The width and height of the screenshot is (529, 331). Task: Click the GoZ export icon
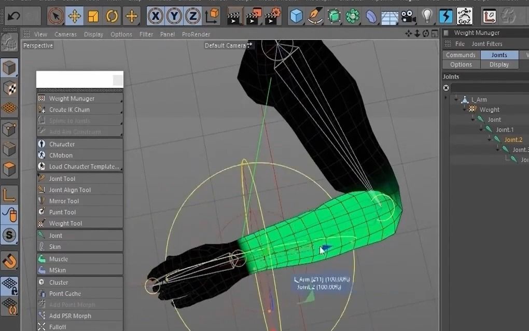point(464,16)
